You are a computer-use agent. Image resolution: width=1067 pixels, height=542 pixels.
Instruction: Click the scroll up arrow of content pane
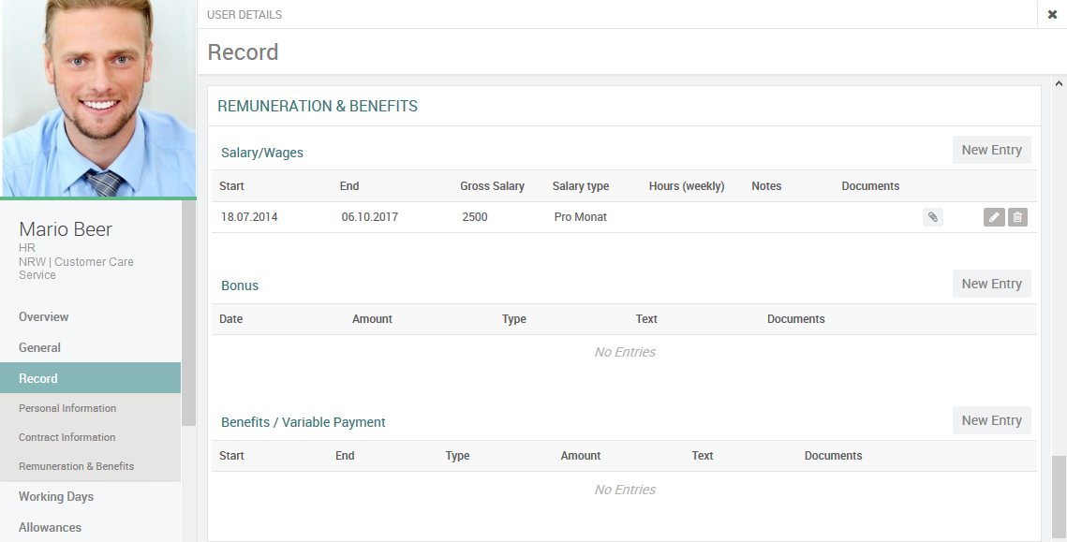click(x=1059, y=83)
